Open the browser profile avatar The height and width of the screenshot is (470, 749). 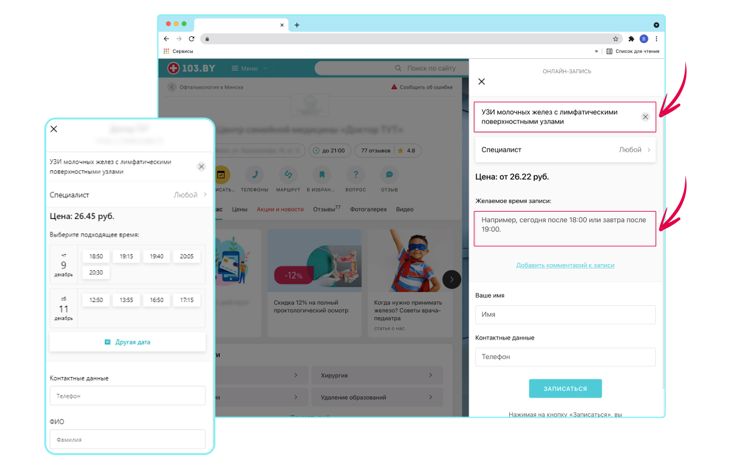point(644,39)
